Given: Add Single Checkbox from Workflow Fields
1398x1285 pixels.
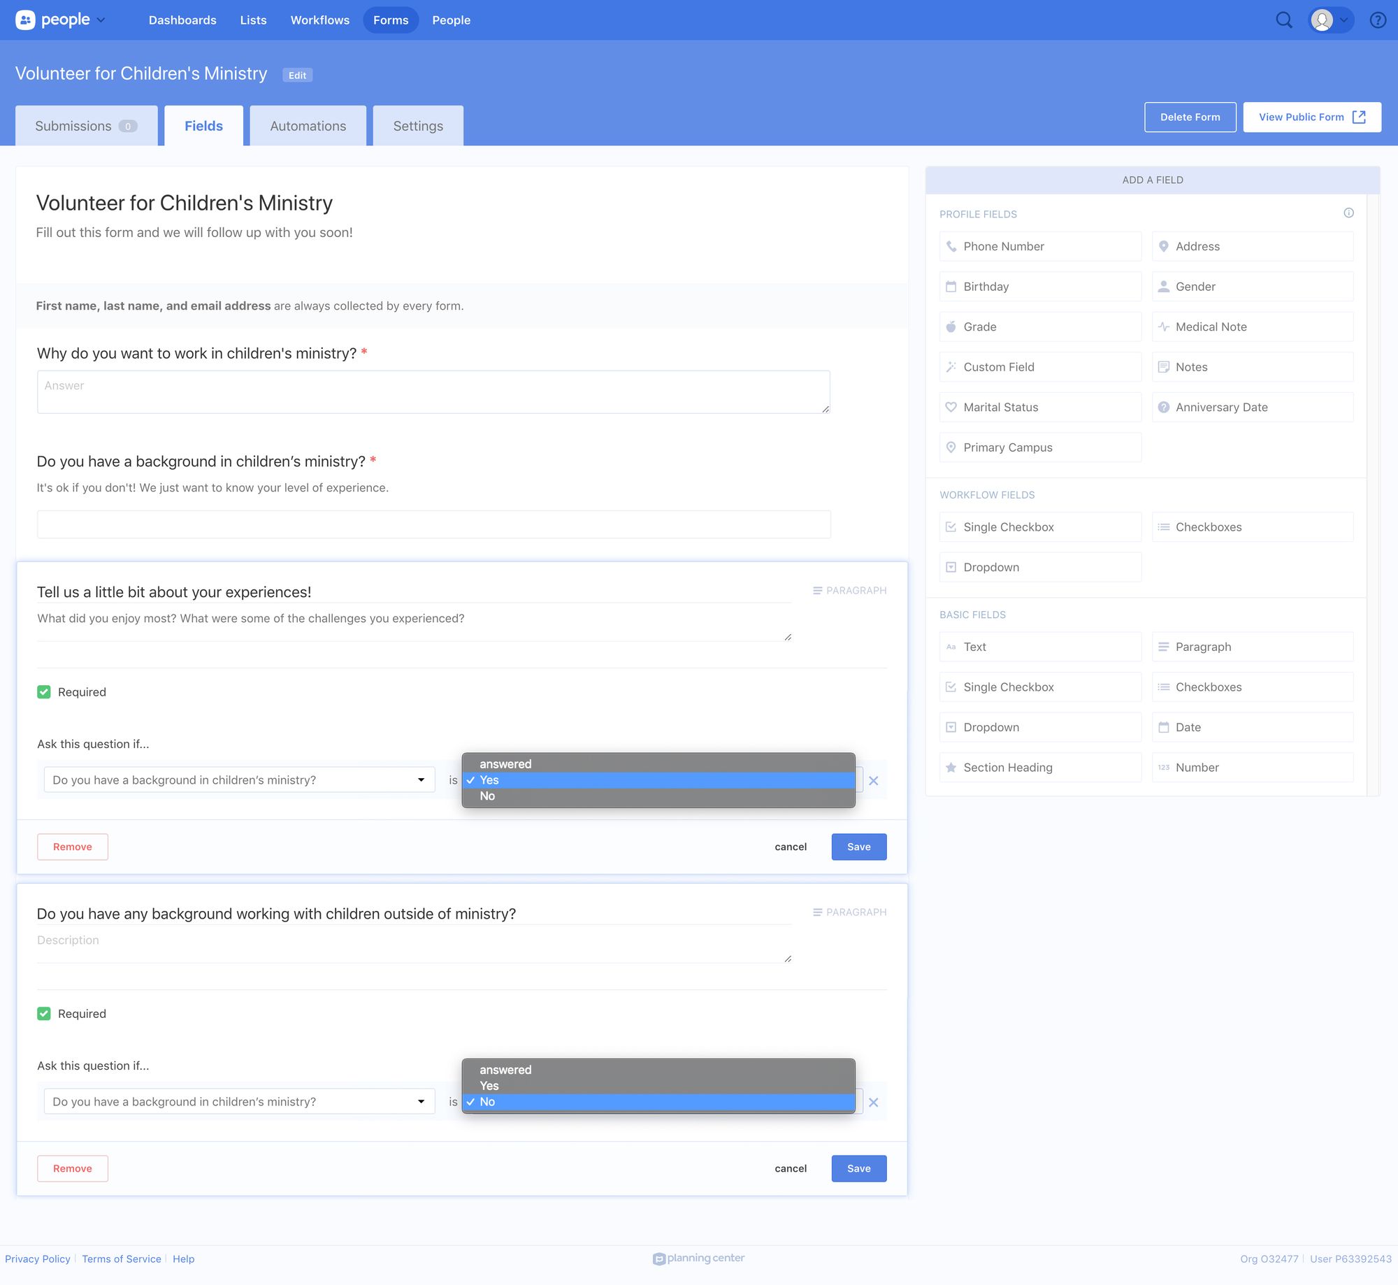Looking at the screenshot, I should (x=1039, y=527).
